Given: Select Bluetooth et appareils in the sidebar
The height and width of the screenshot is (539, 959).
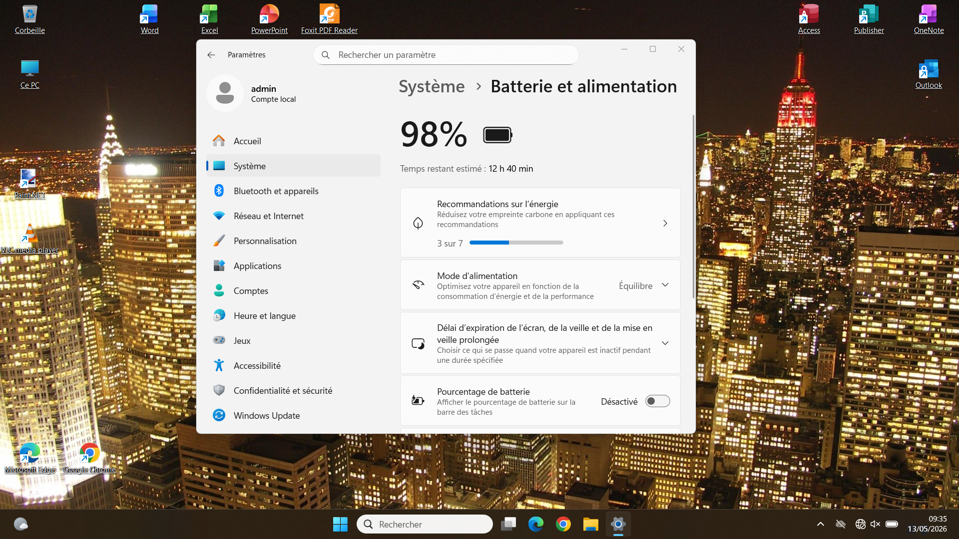Looking at the screenshot, I should pyautogui.click(x=293, y=191).
